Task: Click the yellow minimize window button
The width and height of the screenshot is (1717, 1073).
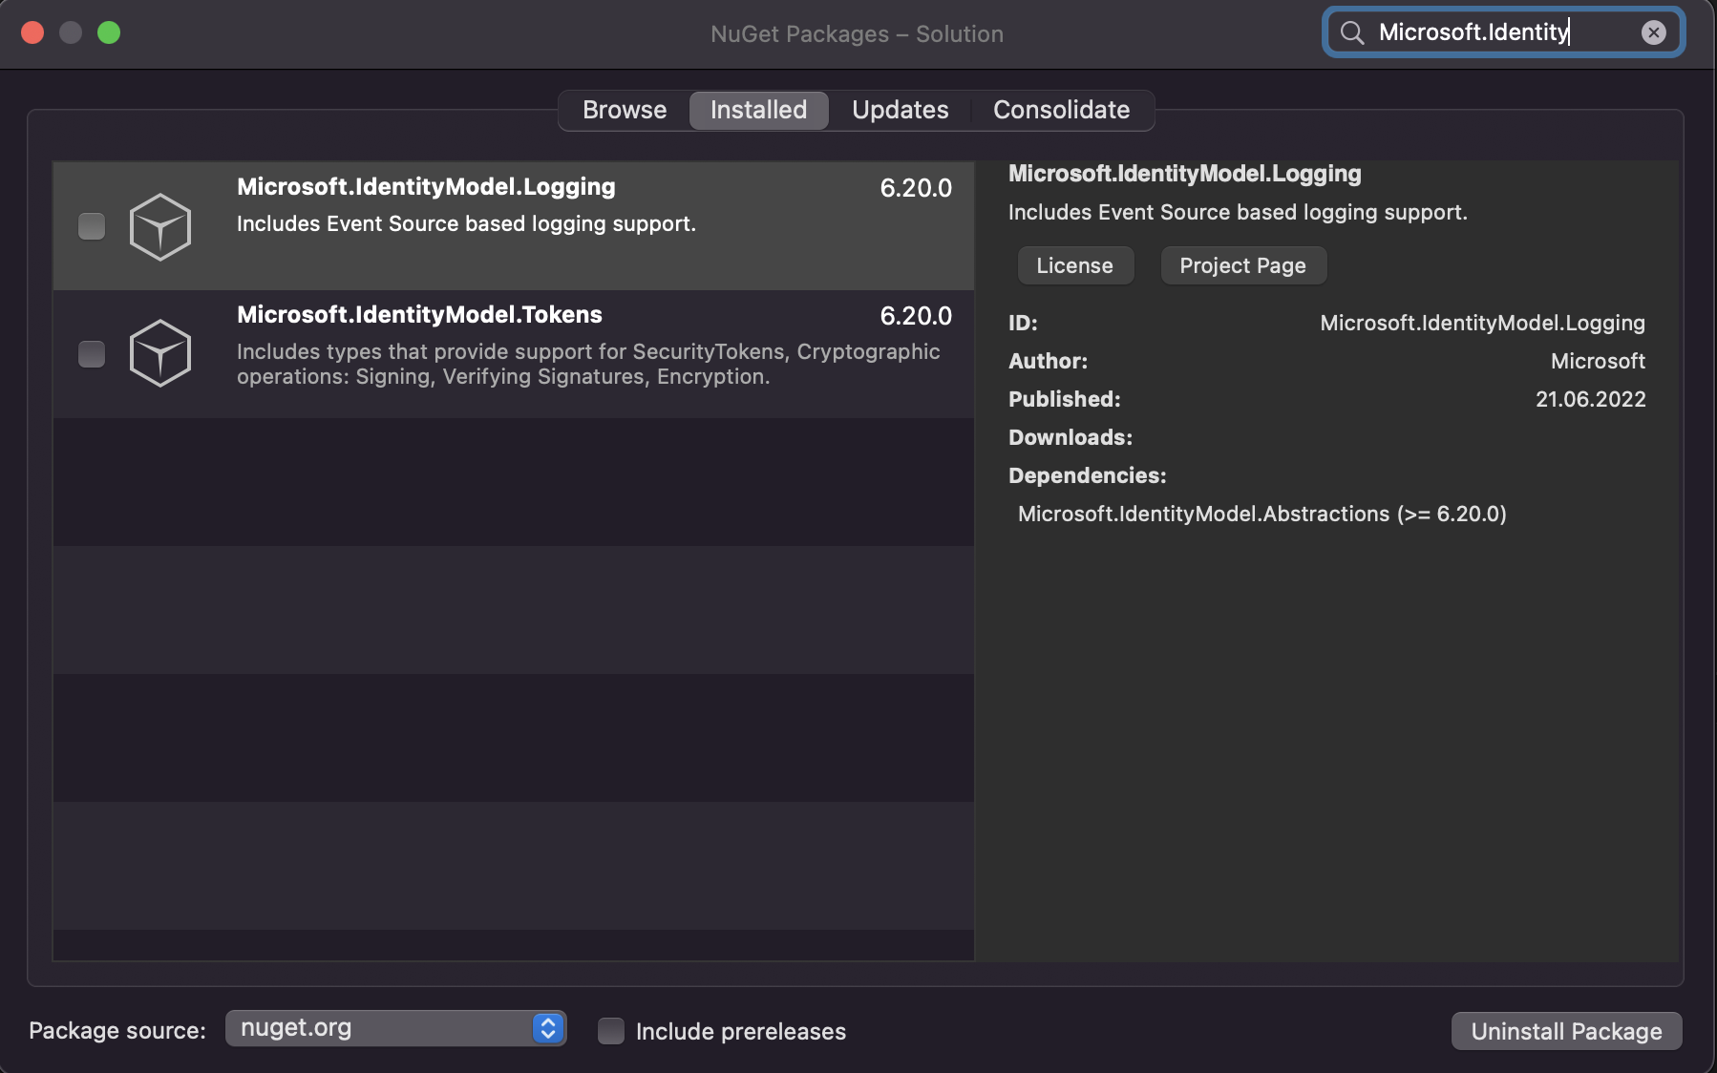Action: click(x=71, y=32)
